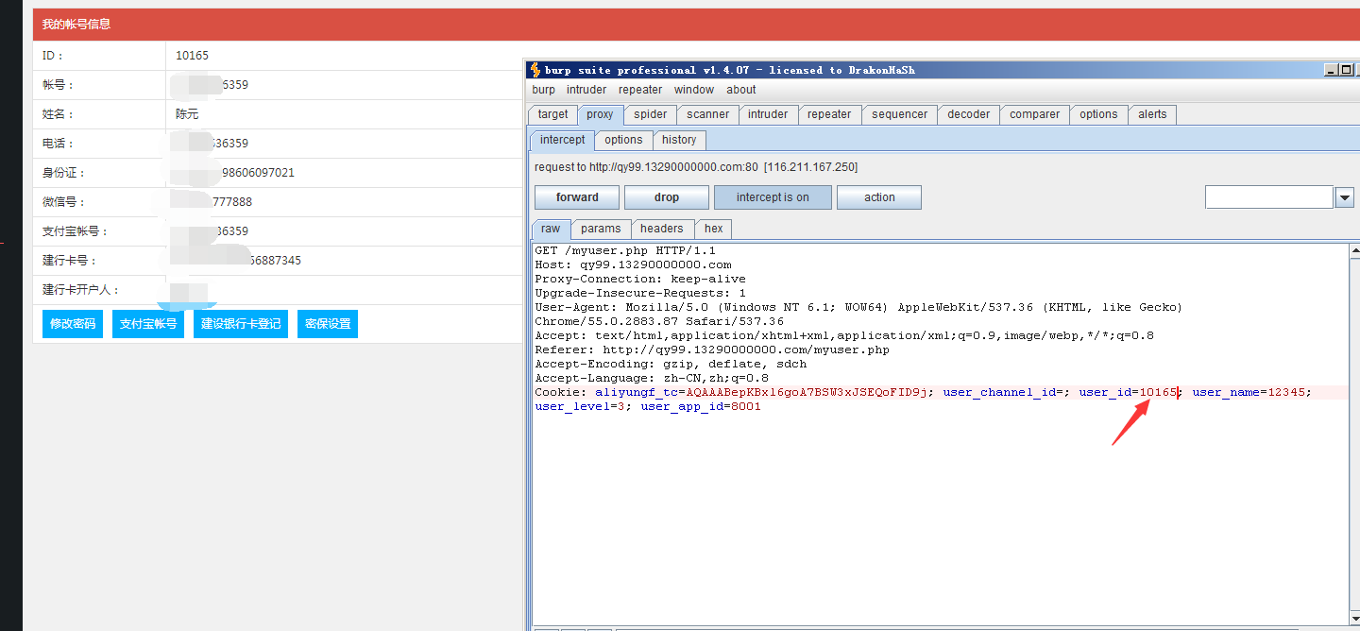Click the 密保设置 button
The width and height of the screenshot is (1360, 631).
point(328,324)
